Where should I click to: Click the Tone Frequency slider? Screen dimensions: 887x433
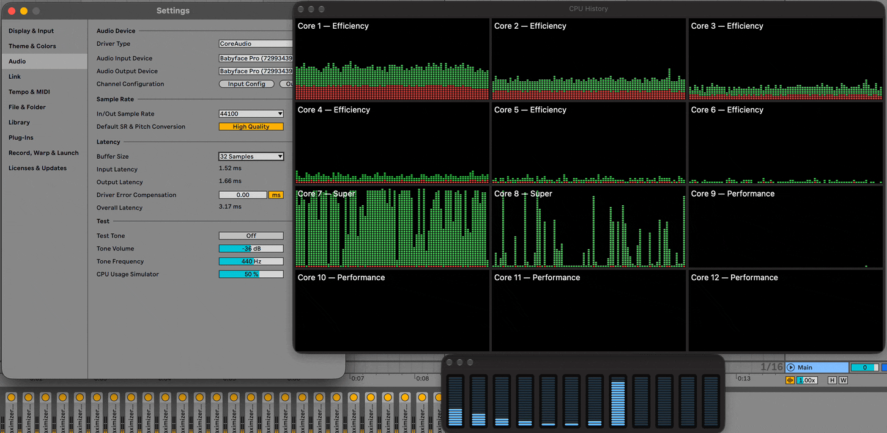pos(251,261)
